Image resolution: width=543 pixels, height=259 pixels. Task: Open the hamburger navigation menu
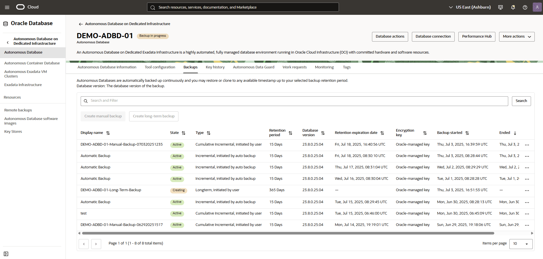coord(7,7)
